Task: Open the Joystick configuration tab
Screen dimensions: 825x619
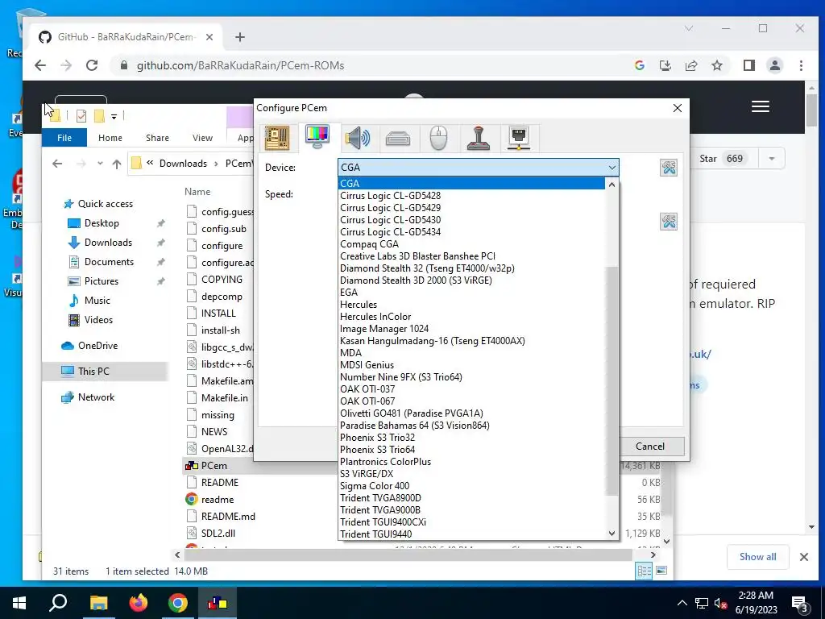Action: coord(479,139)
